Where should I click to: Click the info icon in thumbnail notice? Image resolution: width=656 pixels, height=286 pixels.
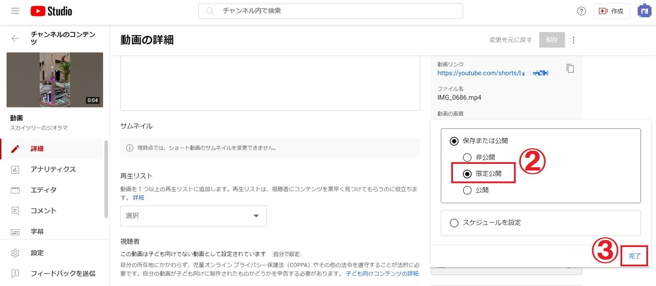(130, 148)
